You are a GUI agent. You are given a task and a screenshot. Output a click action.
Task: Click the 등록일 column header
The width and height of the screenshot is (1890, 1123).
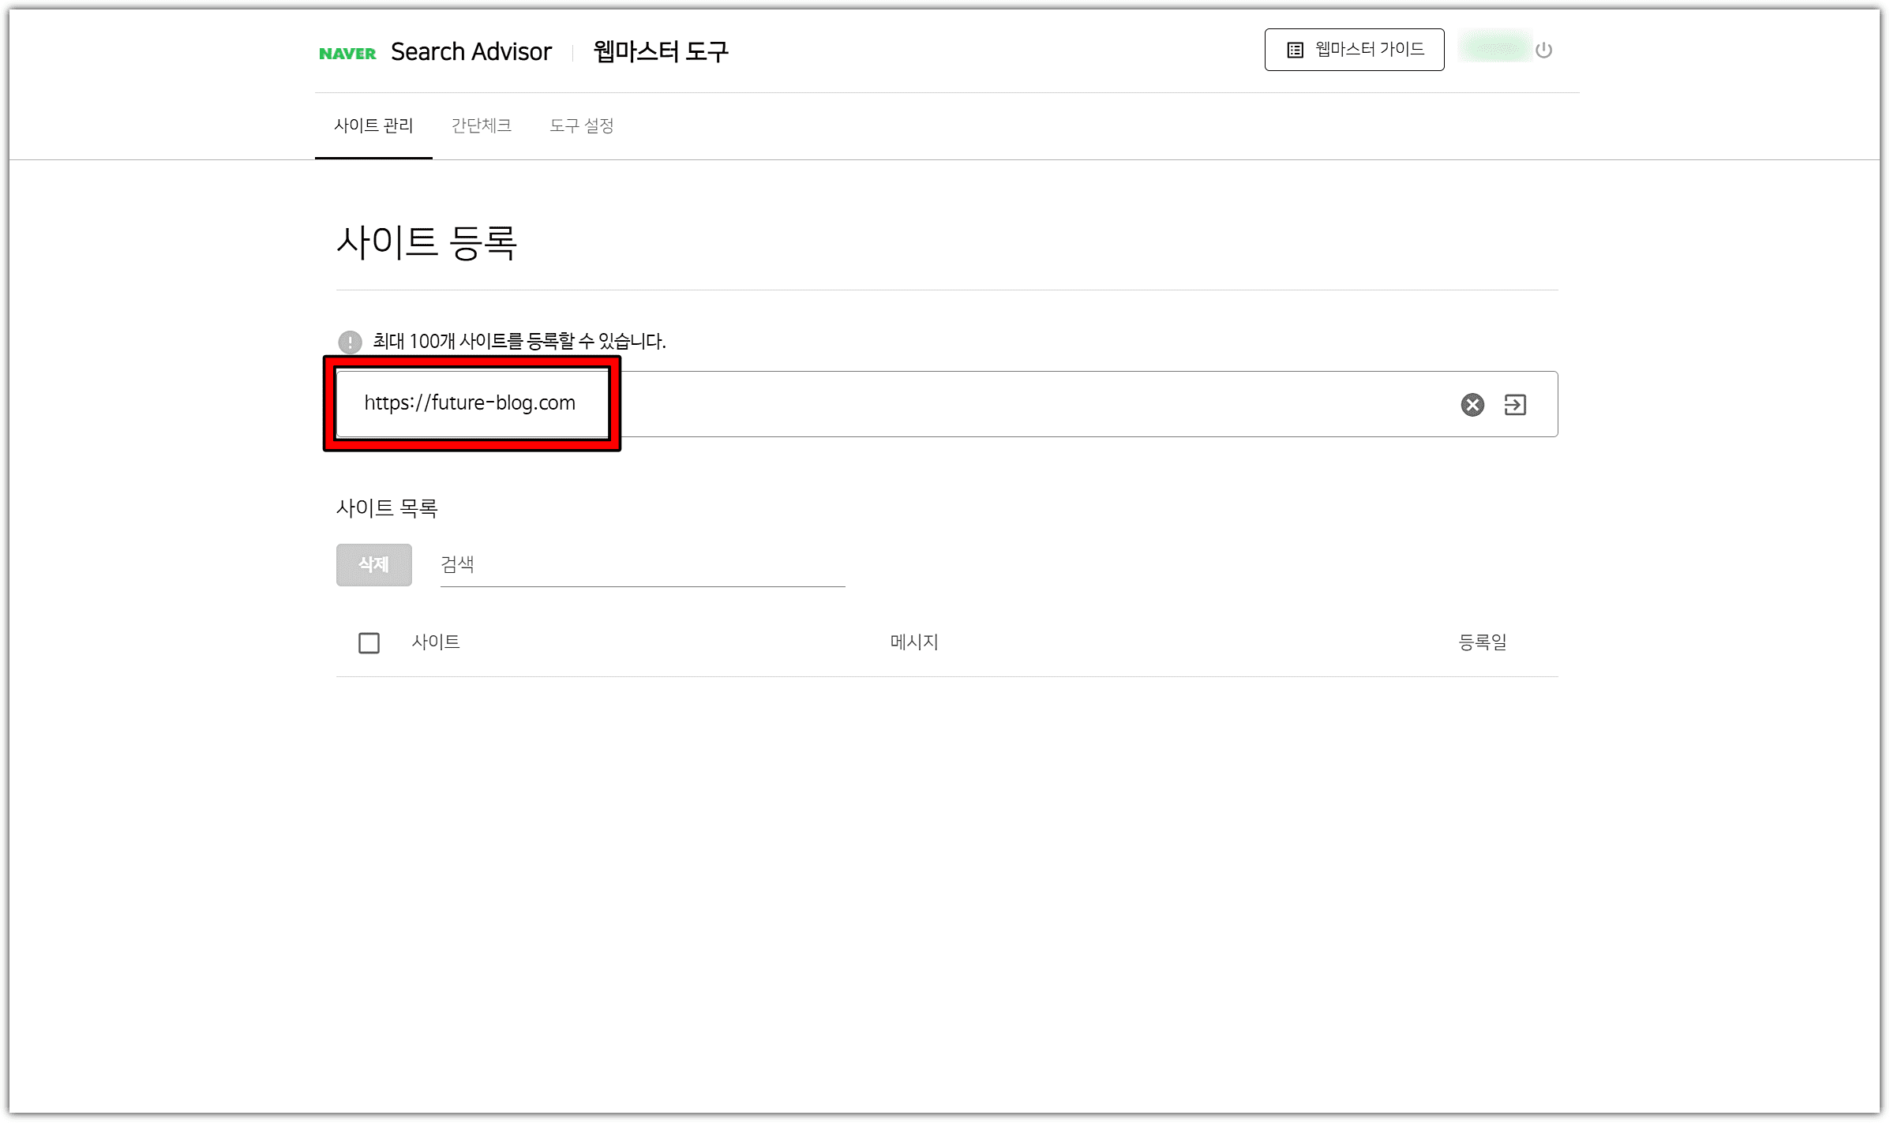click(x=1482, y=642)
